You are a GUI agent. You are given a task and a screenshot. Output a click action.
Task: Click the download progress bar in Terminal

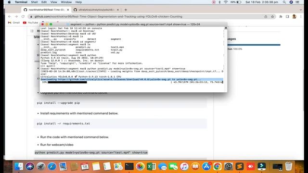[x=67, y=82]
